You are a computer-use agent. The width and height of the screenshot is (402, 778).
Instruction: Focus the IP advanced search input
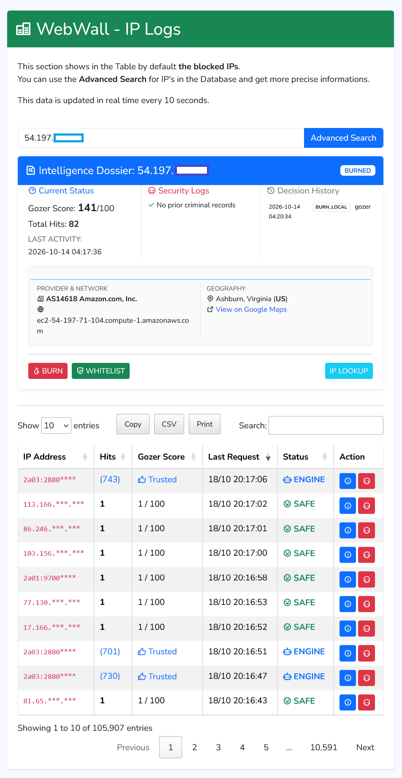coord(161,138)
